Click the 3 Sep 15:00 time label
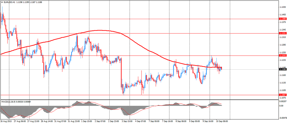This screenshot has width=287, height=123. tap(127, 121)
